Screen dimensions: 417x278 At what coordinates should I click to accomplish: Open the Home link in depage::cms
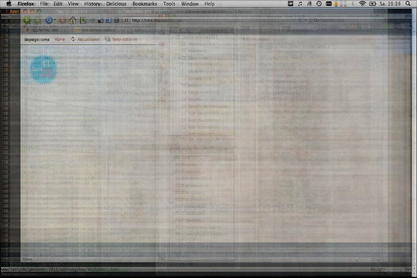(x=60, y=39)
